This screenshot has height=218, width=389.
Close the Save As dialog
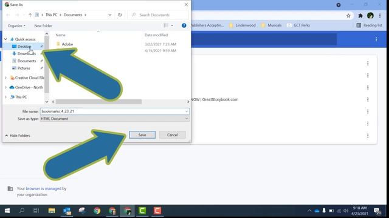[186, 5]
